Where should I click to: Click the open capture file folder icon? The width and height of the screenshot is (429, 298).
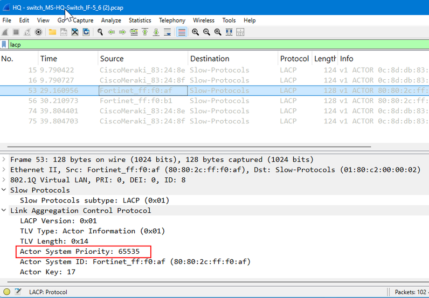pos(52,32)
